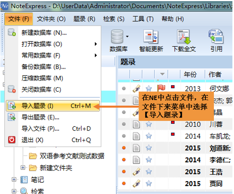234x194 pixels.
Task: Click document type icon of 川蓉 row
Action: point(136,124)
